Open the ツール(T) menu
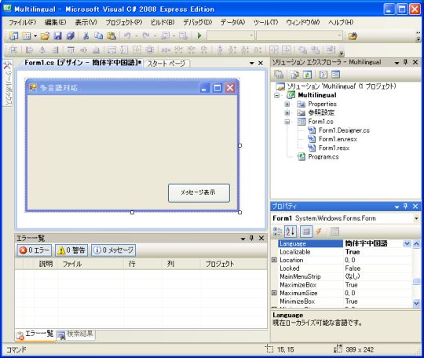This screenshot has height=358, width=424. pyautogui.click(x=265, y=23)
